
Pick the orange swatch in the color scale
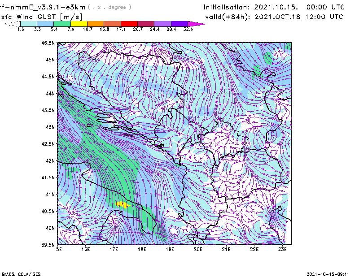point(96,23)
